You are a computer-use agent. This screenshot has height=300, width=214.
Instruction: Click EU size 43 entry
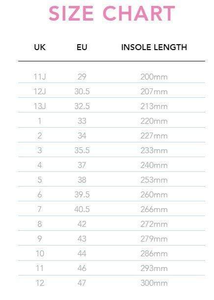click(82, 239)
